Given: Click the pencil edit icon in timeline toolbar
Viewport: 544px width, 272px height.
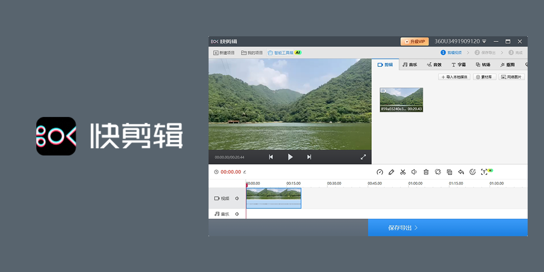Looking at the screenshot, I should tap(392, 172).
